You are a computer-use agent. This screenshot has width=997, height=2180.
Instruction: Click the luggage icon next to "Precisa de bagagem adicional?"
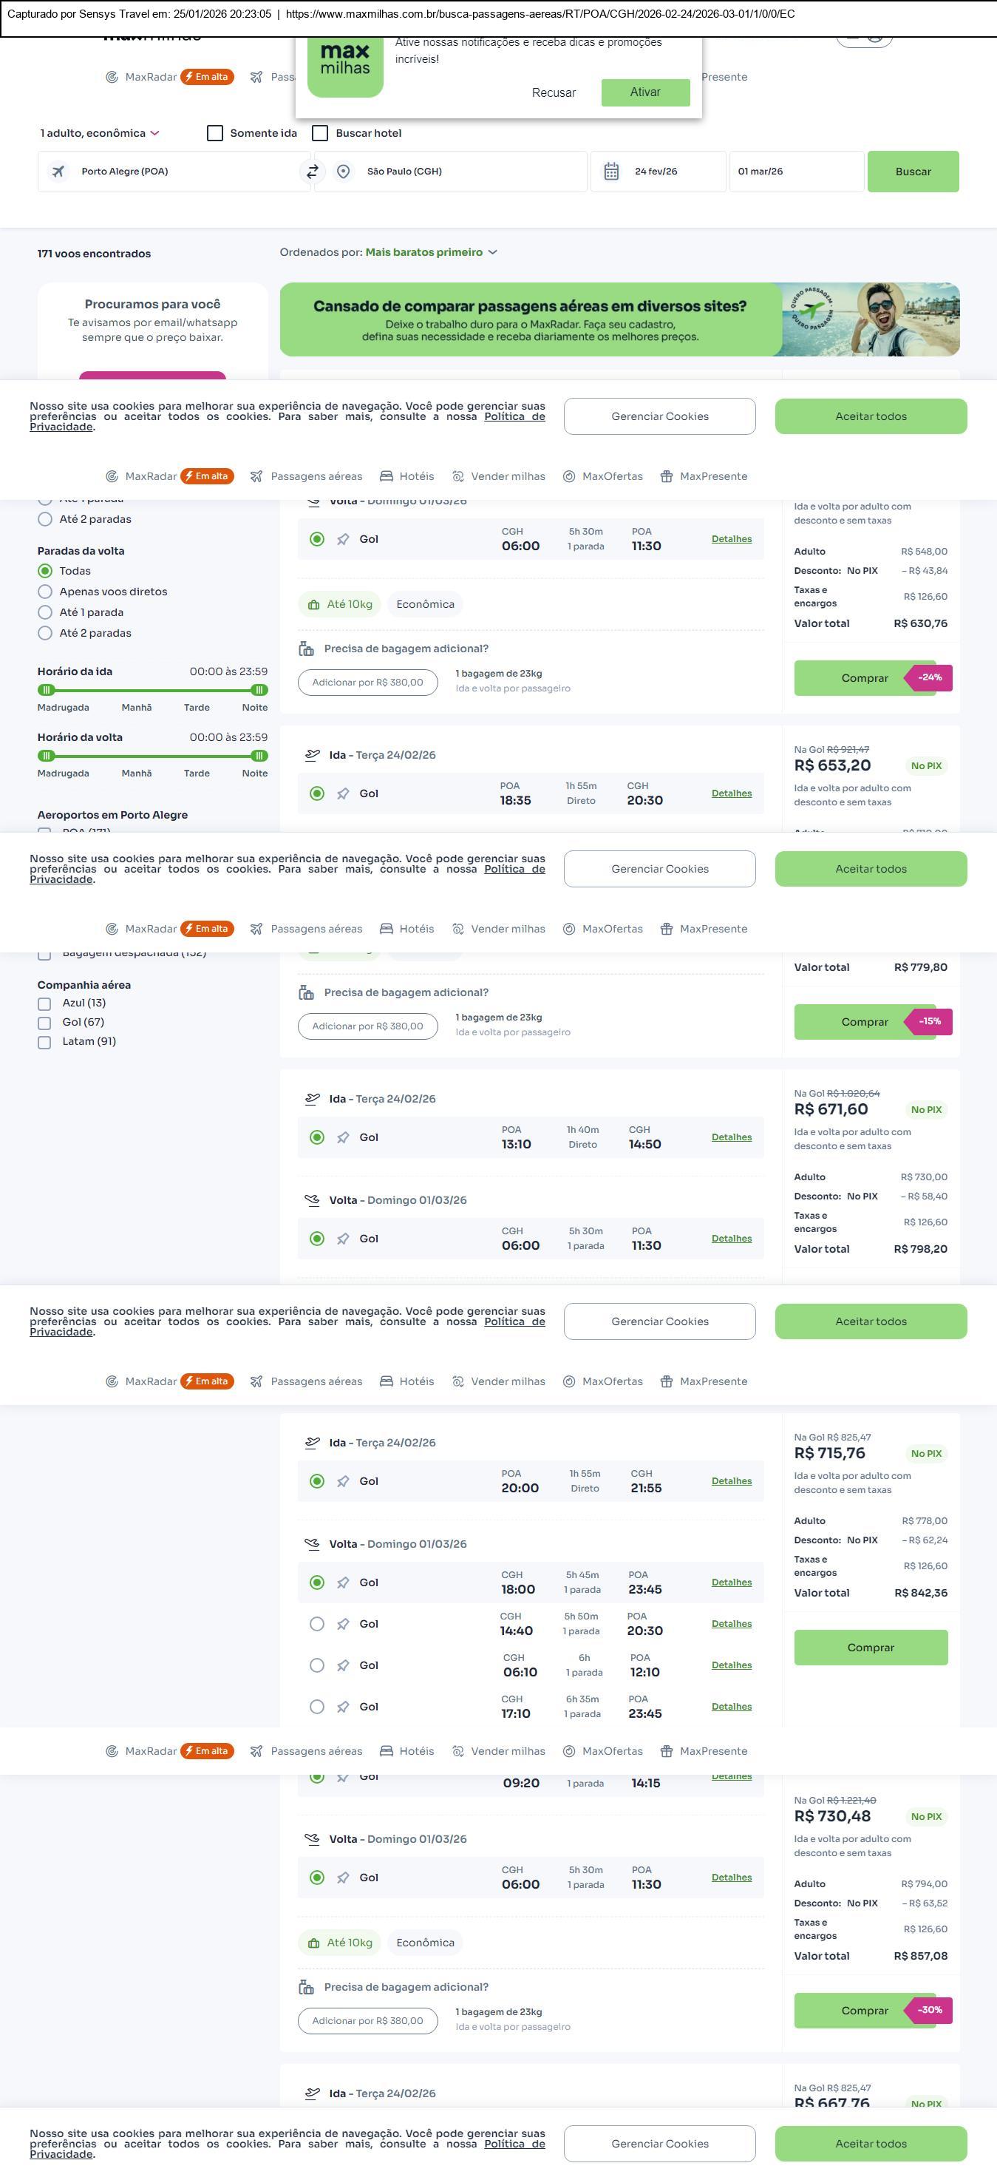coord(306,649)
